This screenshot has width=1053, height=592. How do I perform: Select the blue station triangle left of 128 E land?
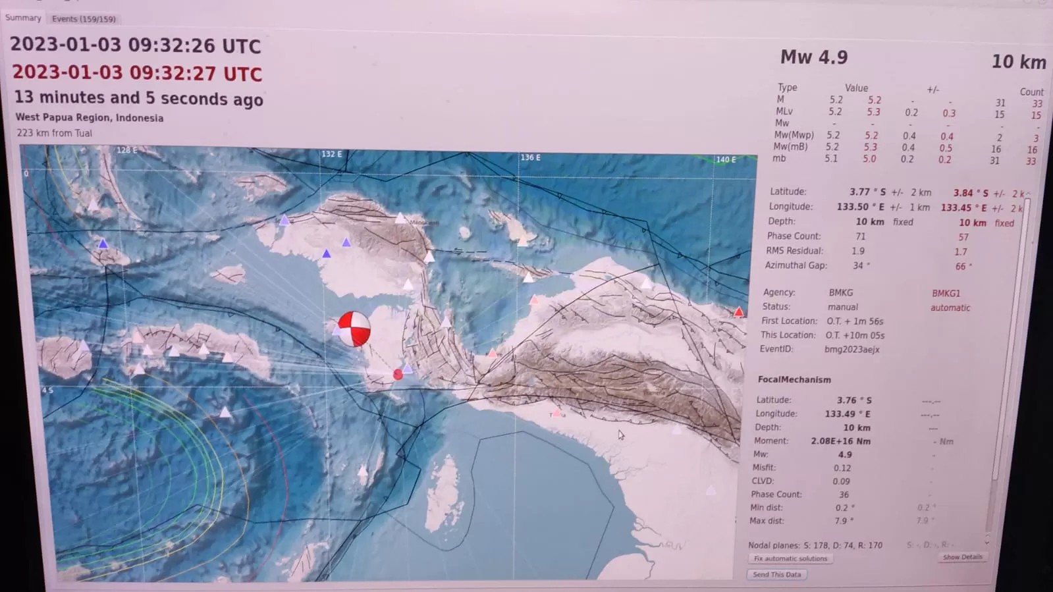(x=103, y=244)
